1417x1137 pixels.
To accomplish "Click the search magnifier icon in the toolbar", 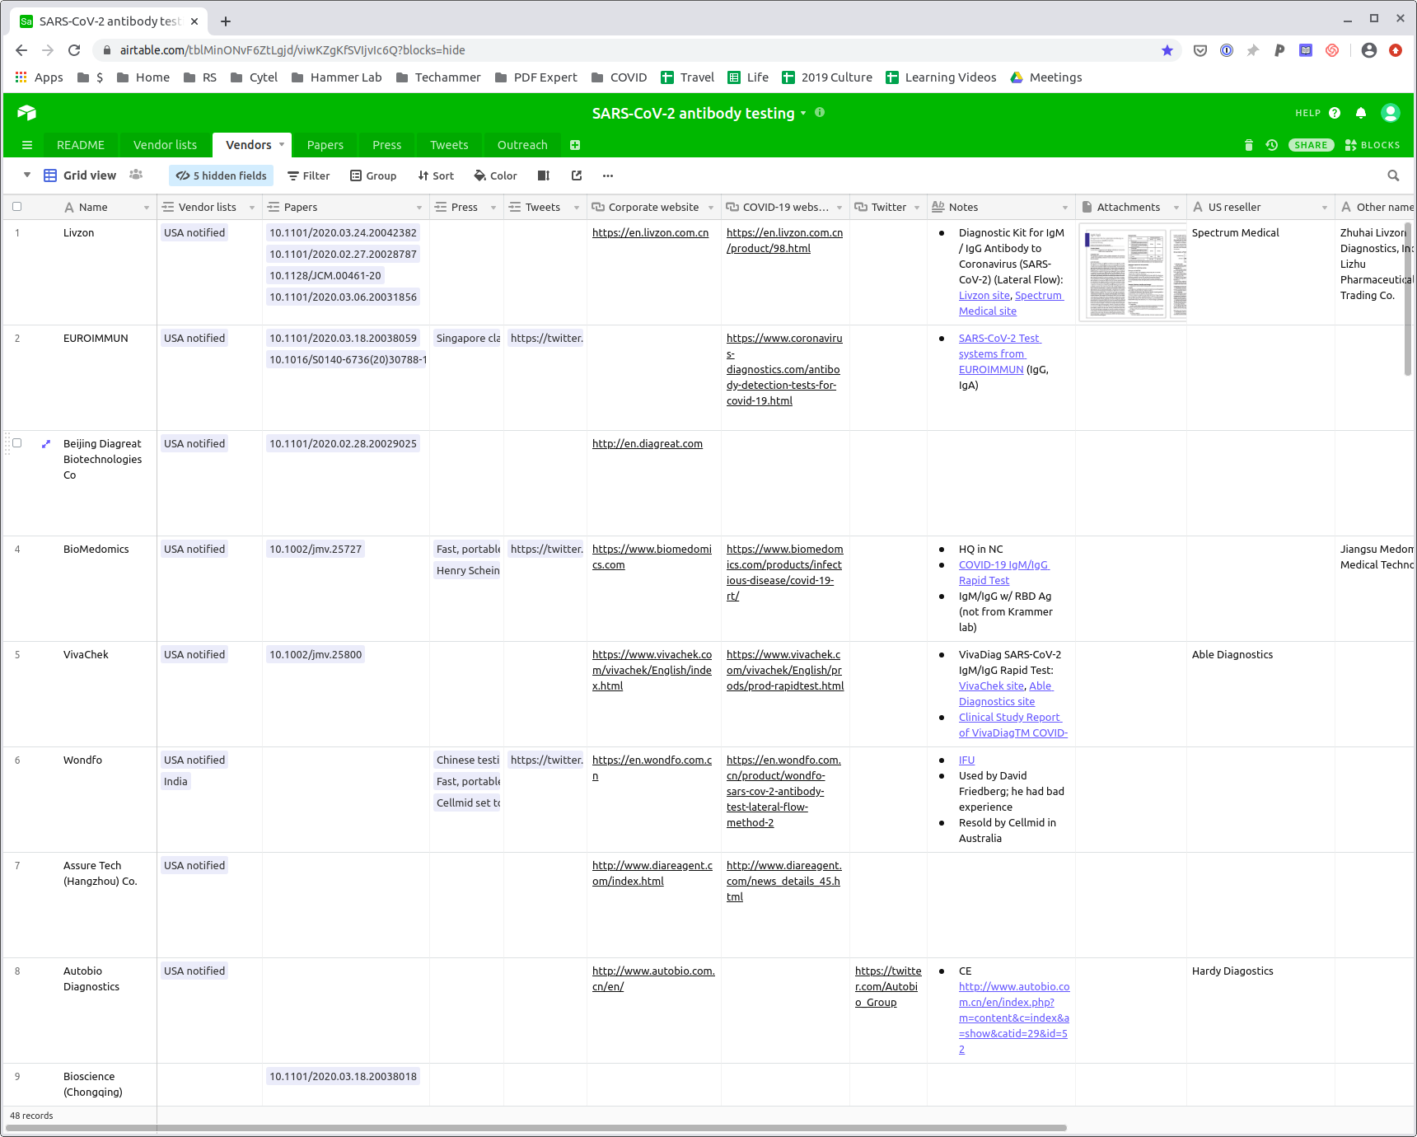I will 1393,175.
